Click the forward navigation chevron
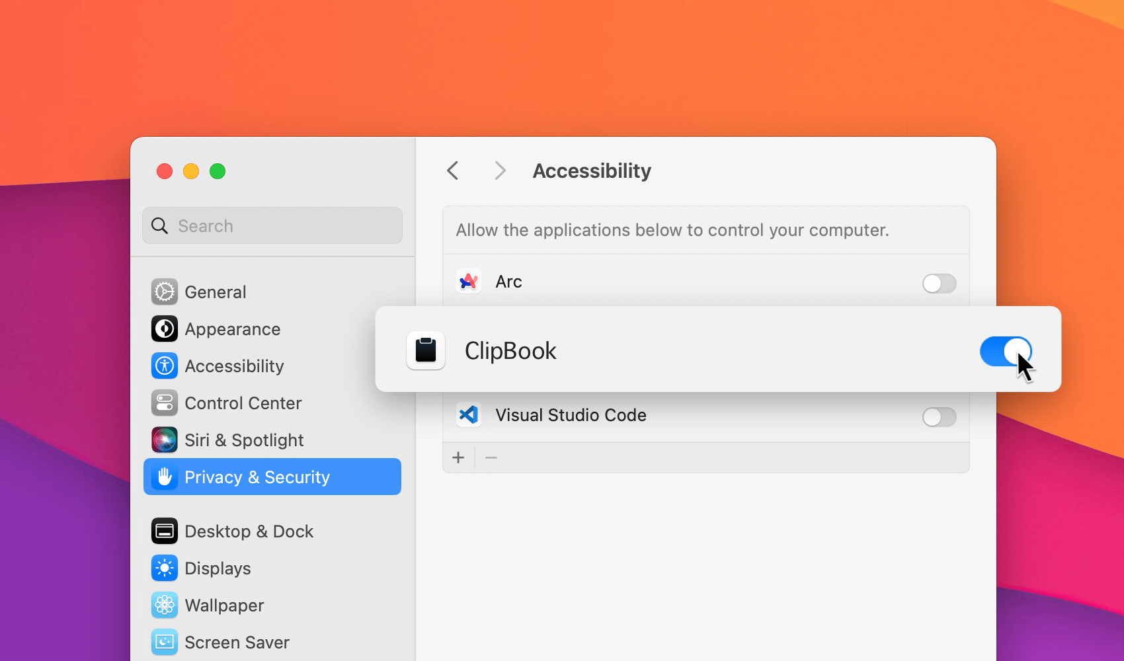Viewport: 1124px width, 661px height. (500, 171)
